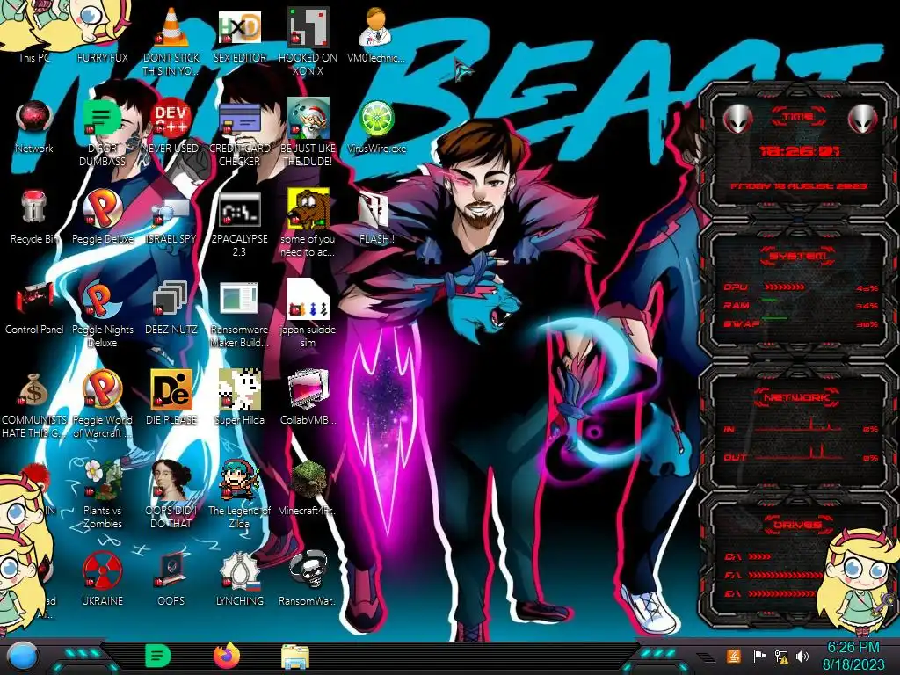
Task: Open the HOOKED ON XONIX game icon
Action: 308,27
